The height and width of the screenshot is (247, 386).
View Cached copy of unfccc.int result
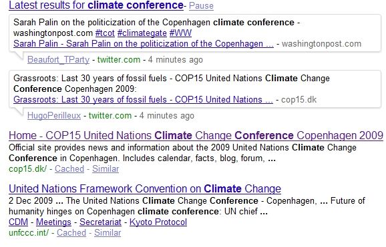click(71, 233)
